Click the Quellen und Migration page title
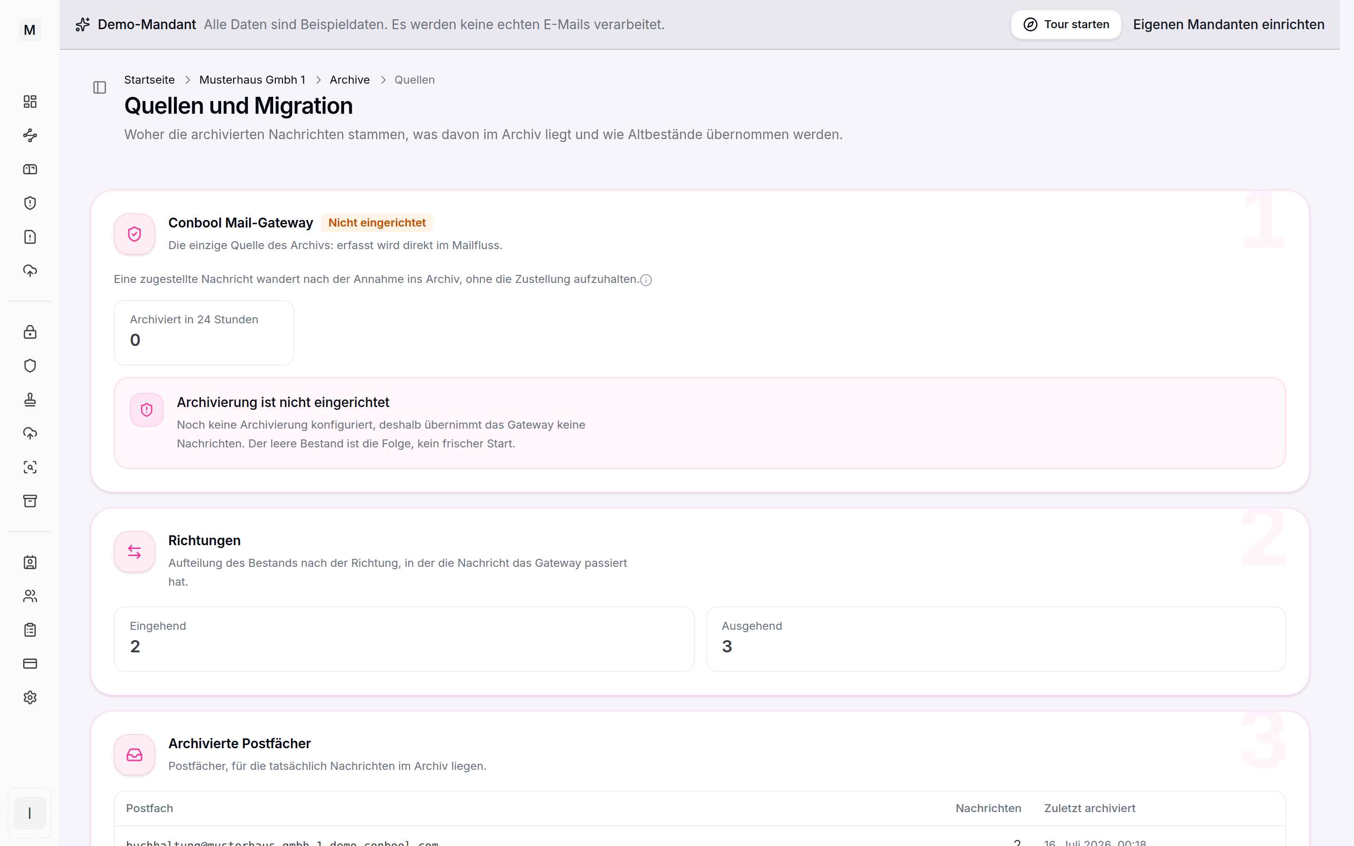This screenshot has height=846, width=1354. [238, 106]
